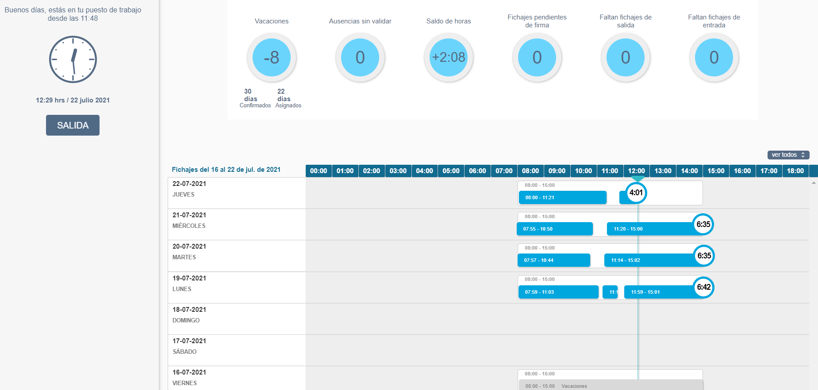Select the 11:14 - 15:02 time block
This screenshot has height=390, width=818.
coord(654,260)
